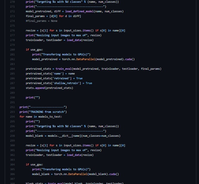
Task: Click load_data(resize) on line 278
Action: point(80,40)
